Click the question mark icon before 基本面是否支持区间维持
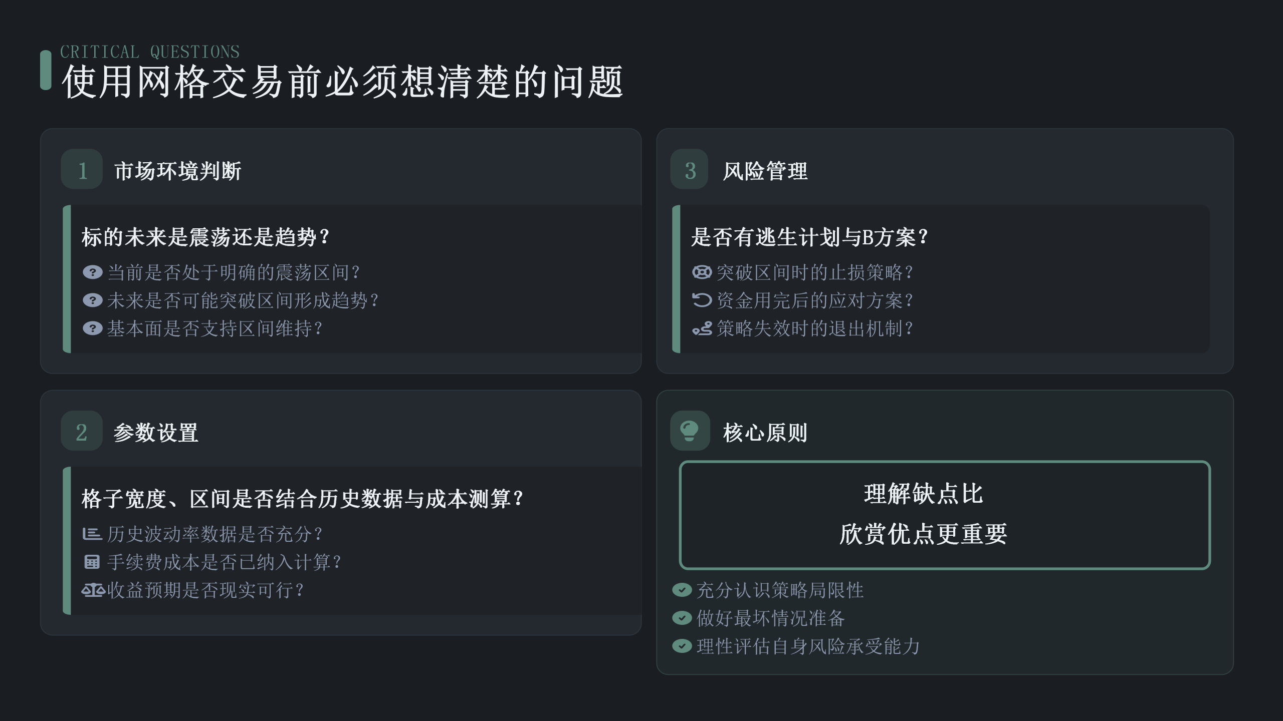The image size is (1283, 721). click(92, 328)
